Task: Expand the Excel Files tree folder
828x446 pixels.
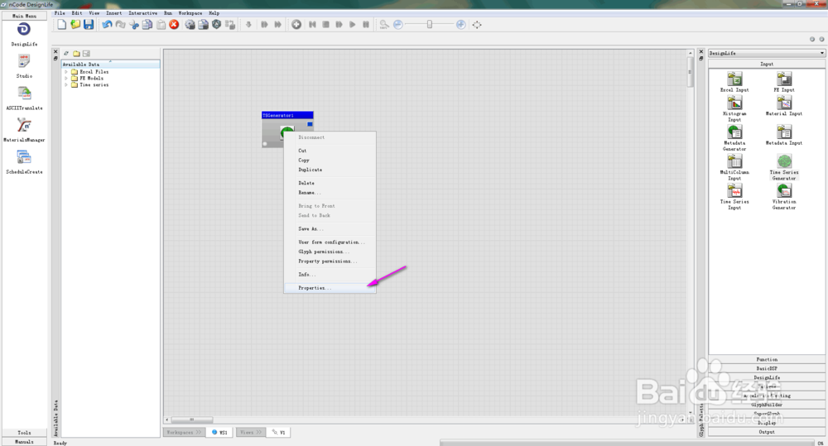Action: (x=66, y=72)
